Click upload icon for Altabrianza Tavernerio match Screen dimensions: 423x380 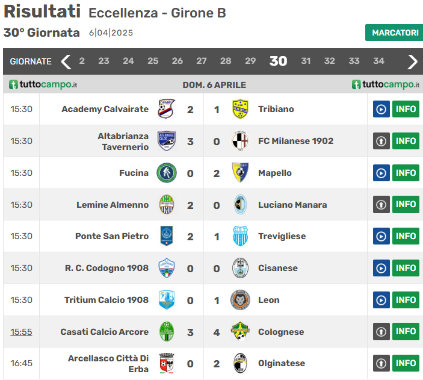[381, 141]
